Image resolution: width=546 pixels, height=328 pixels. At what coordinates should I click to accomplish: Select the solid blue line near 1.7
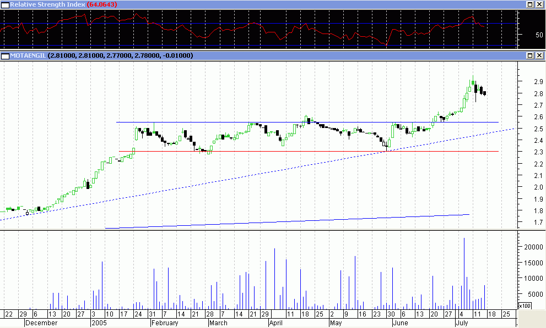[275, 221]
